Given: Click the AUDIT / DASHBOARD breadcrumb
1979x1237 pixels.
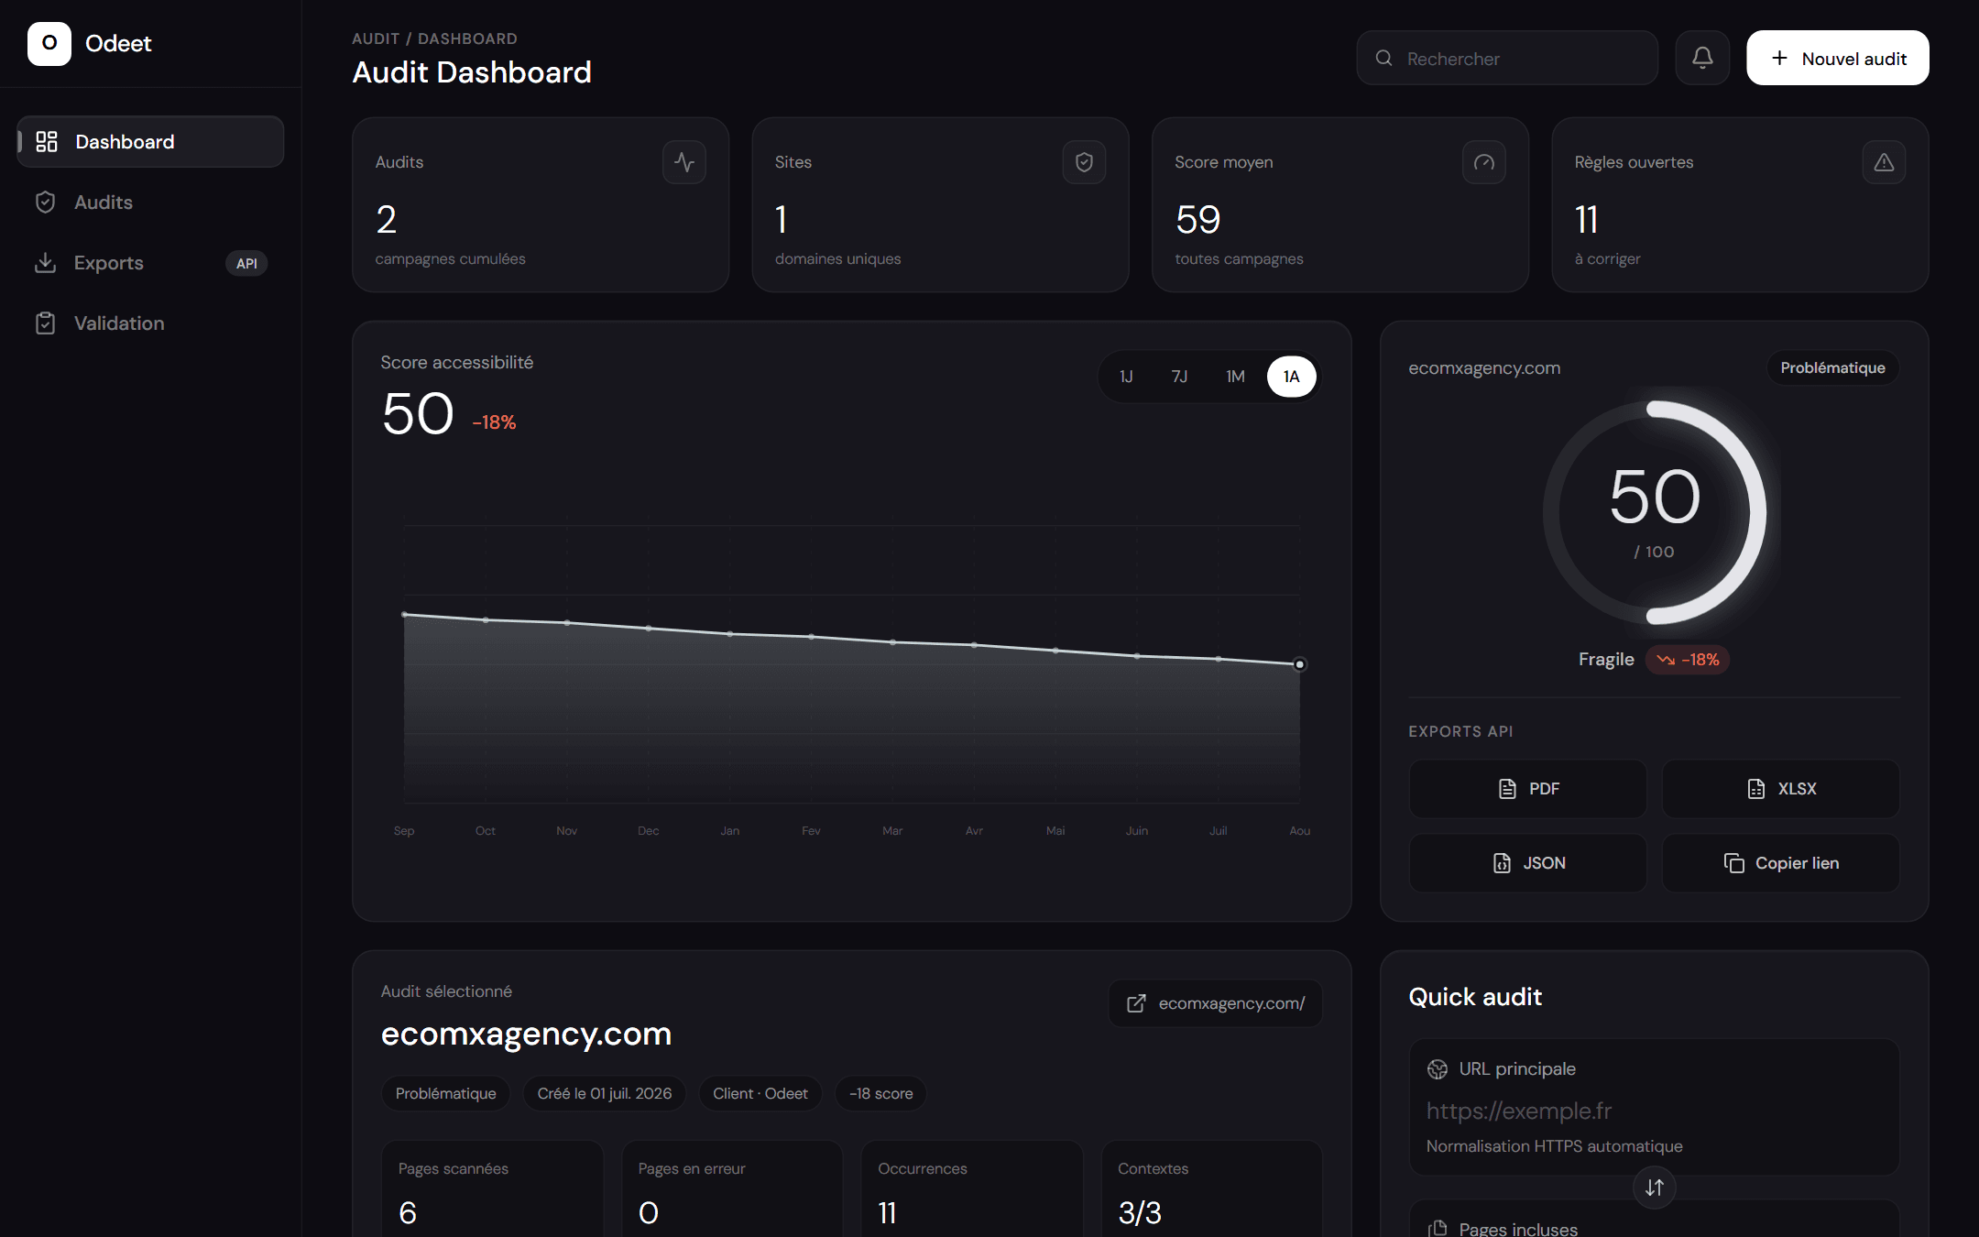Looking at the screenshot, I should tap(434, 38).
